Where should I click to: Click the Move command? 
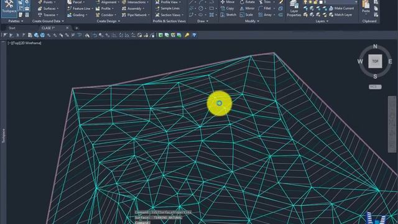point(228,2)
